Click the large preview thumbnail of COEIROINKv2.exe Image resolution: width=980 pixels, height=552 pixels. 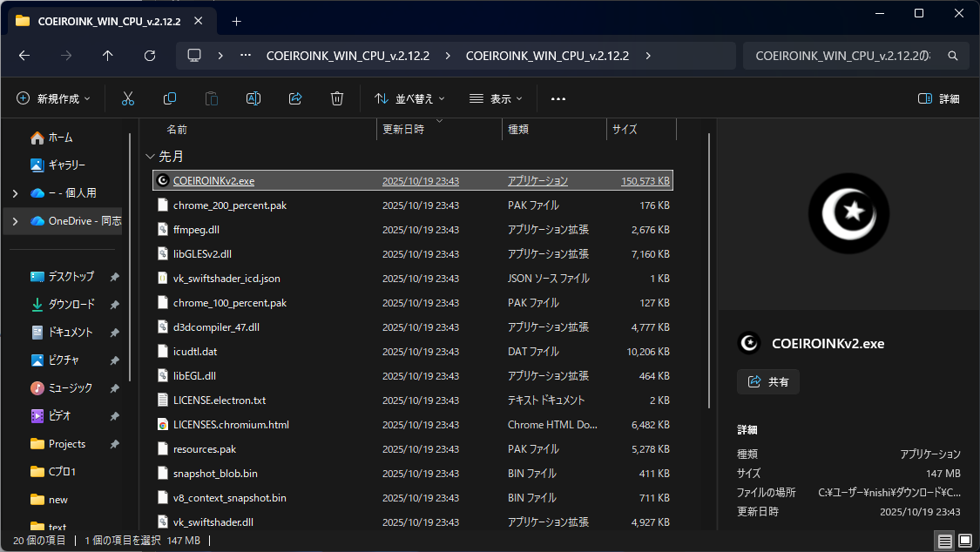point(848,213)
